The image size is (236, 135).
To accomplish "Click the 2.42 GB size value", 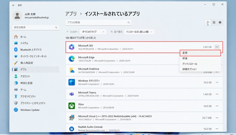I will click(207, 47).
